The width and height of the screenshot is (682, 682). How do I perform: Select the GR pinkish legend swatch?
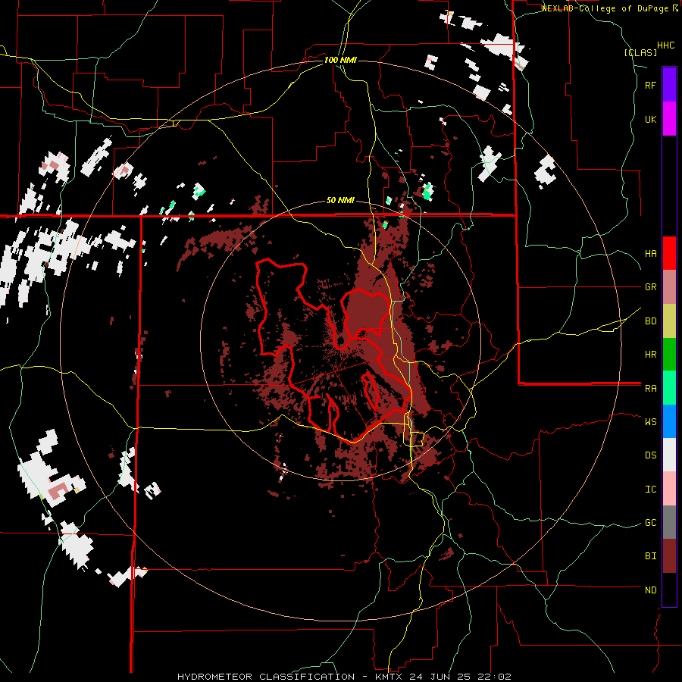coord(669,287)
